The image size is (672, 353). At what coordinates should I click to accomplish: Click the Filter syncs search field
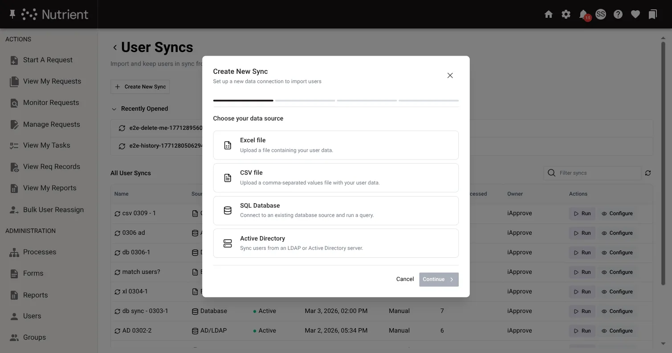coord(592,173)
